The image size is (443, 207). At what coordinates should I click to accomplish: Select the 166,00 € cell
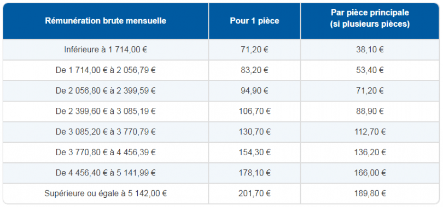coord(370,173)
